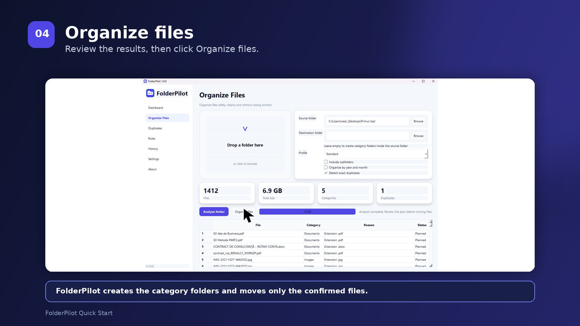Click the Analysis complete status message
The image size is (580, 326).
tap(396, 212)
